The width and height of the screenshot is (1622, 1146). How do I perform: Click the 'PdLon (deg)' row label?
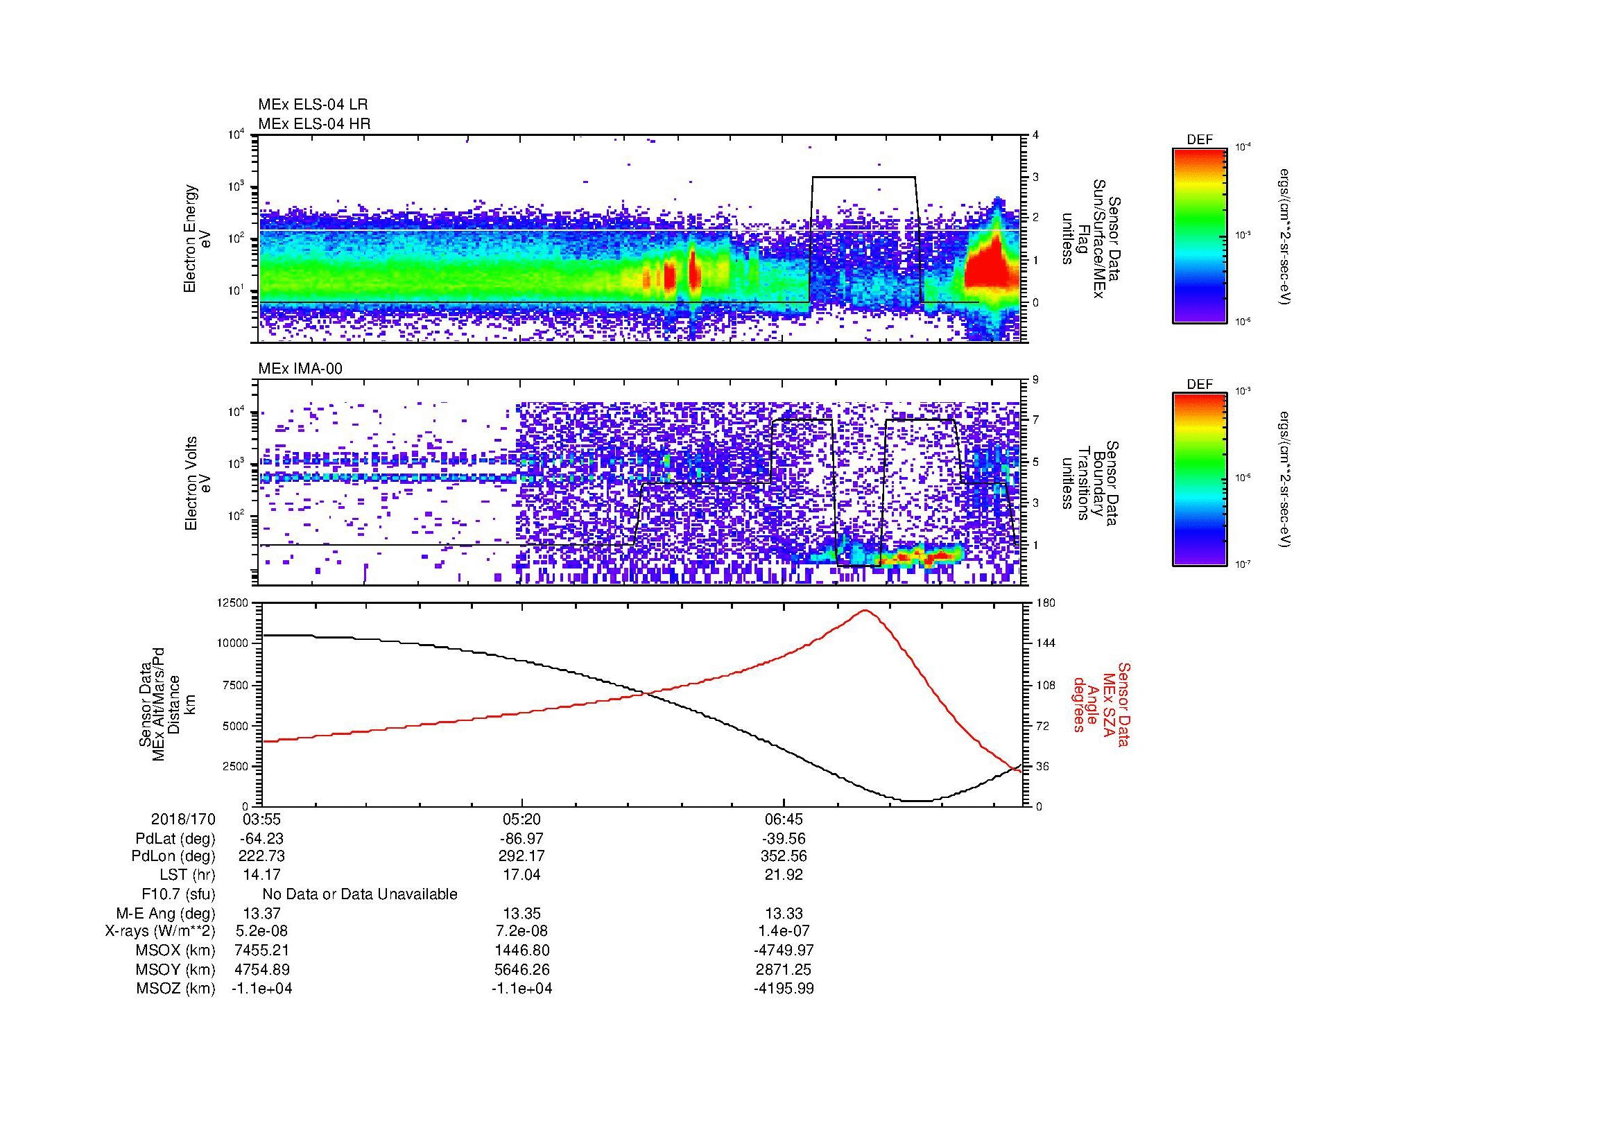pos(174,856)
